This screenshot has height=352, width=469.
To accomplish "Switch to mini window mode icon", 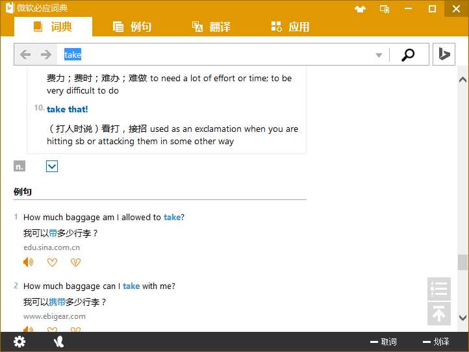I will tap(385, 9).
